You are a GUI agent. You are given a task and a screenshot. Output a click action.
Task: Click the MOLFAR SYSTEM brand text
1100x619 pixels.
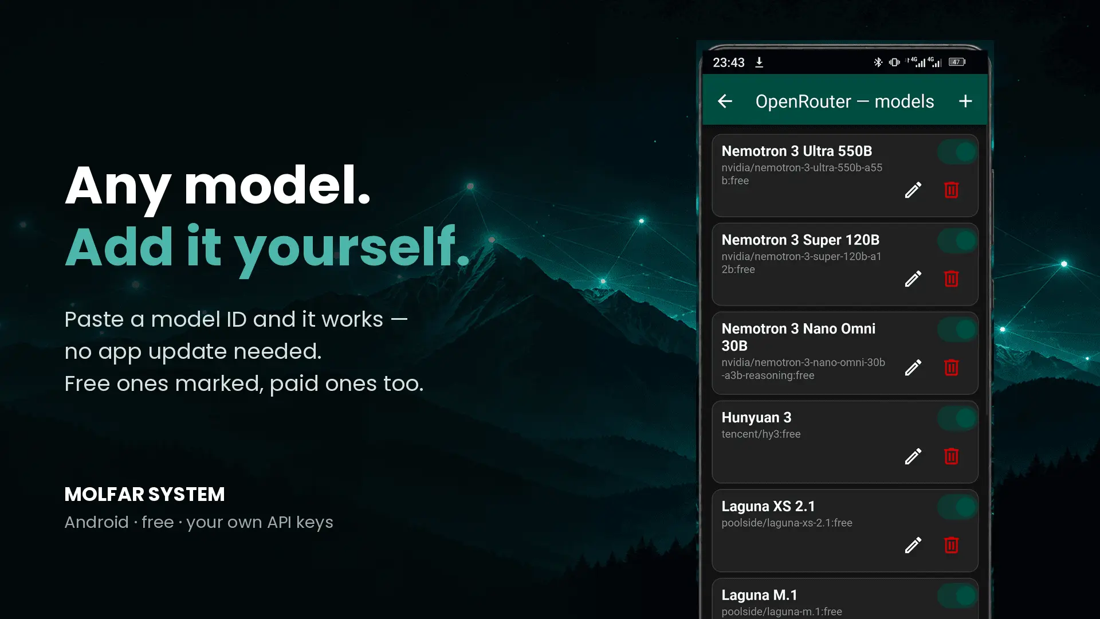click(144, 495)
